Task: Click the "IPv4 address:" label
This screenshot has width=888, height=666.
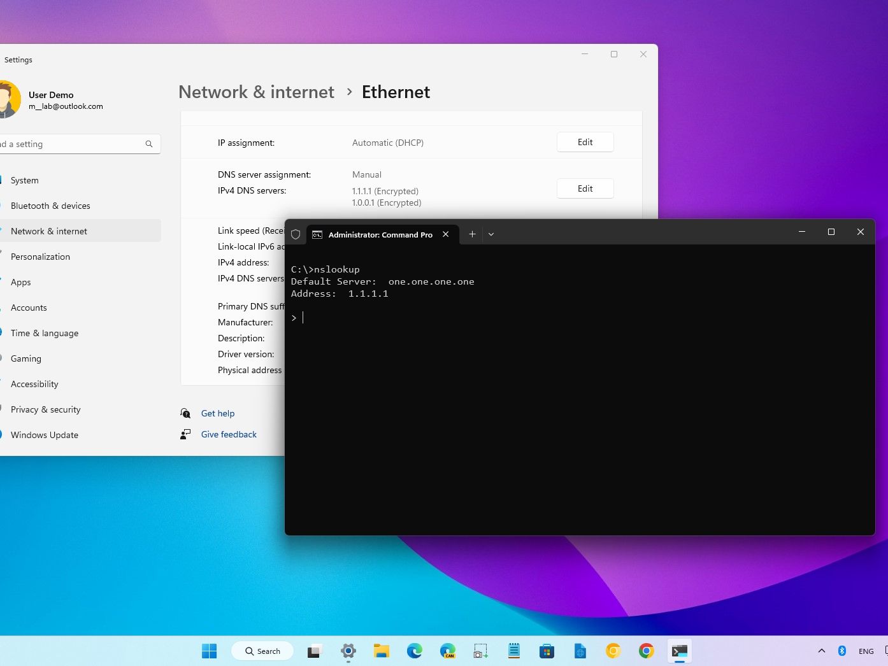Action: point(243,262)
